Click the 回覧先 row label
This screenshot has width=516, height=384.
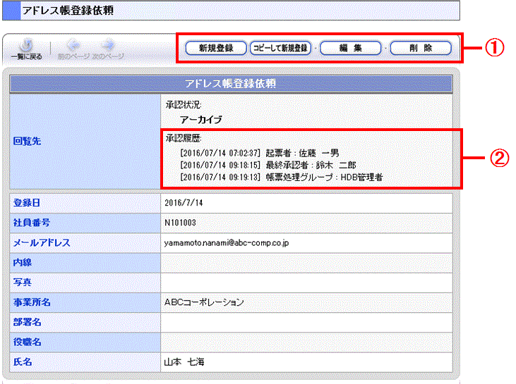pyautogui.click(x=28, y=141)
